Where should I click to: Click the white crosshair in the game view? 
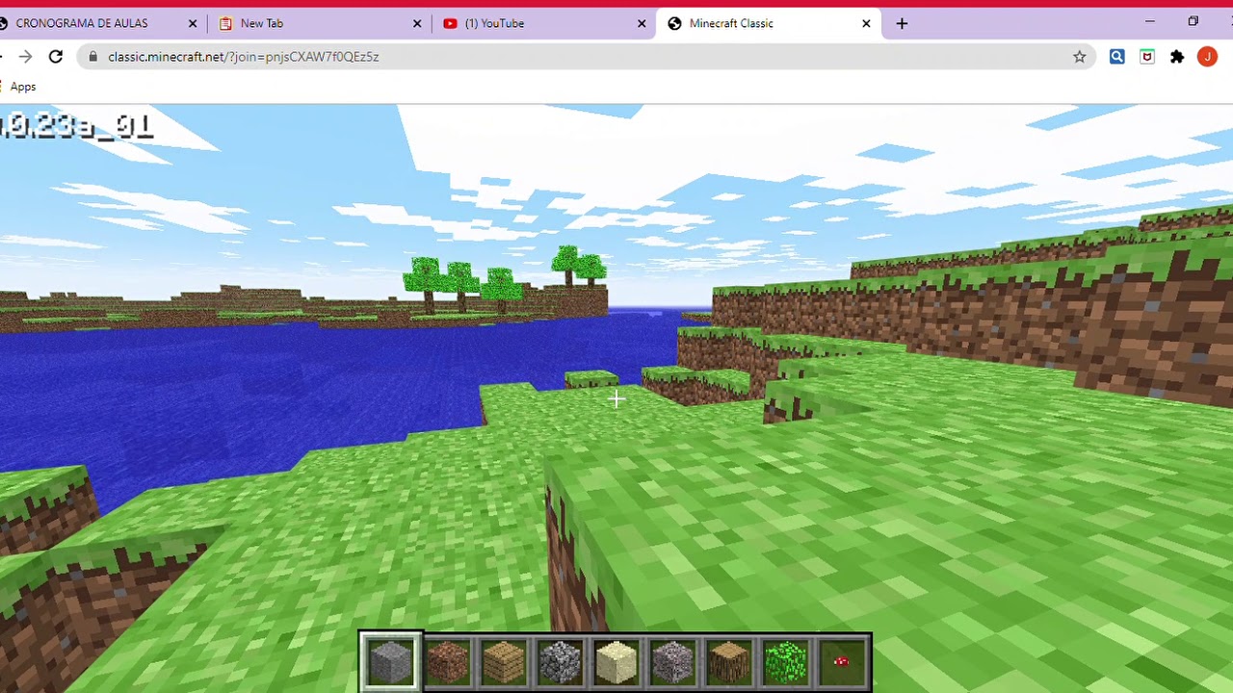(x=616, y=398)
